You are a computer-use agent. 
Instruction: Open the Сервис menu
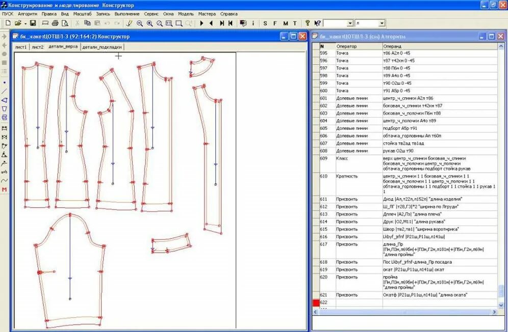click(x=151, y=14)
